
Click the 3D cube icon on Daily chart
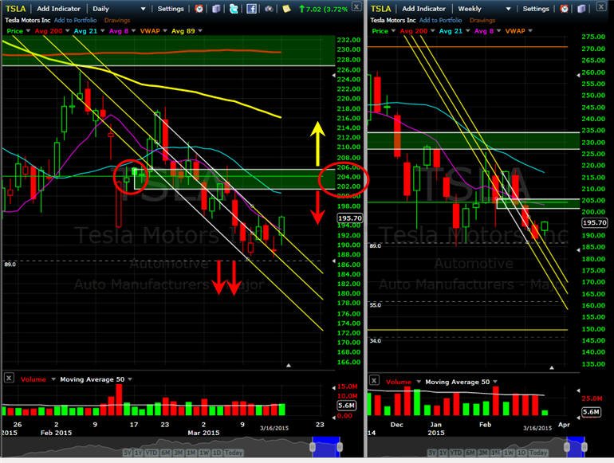point(216,8)
